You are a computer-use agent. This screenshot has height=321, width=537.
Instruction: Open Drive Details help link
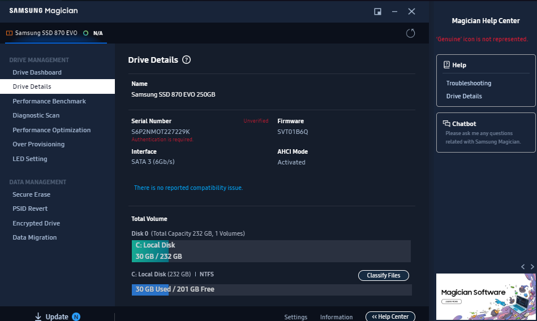[463, 96]
